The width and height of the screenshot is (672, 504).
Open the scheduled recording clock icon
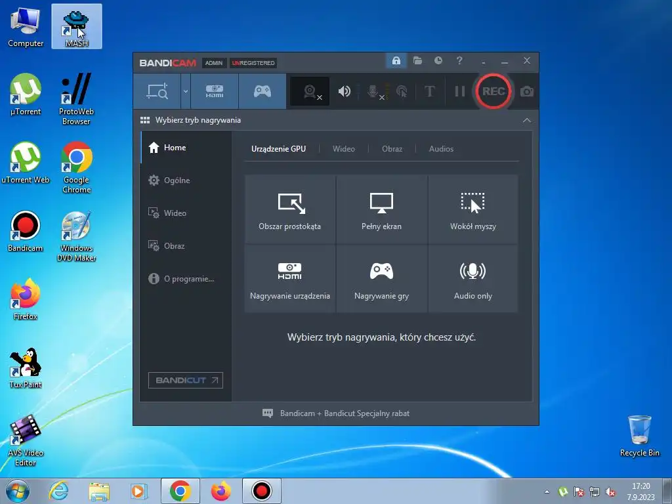(438, 61)
